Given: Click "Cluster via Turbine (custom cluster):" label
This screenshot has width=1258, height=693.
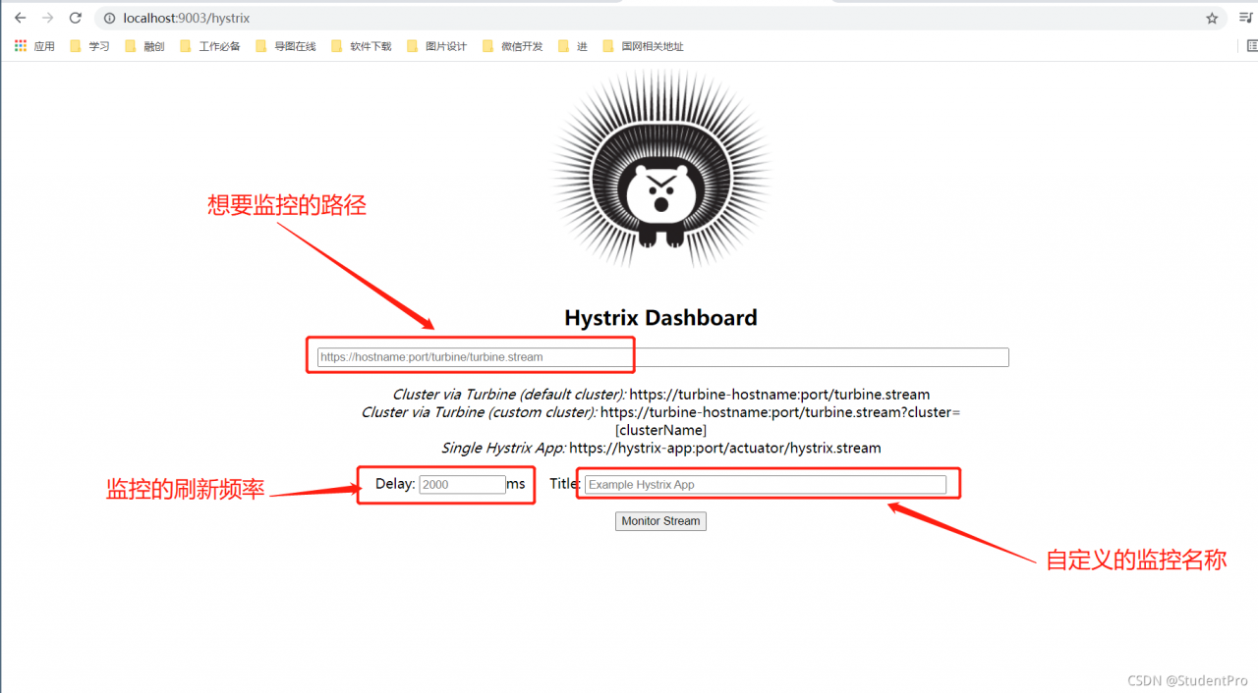Looking at the screenshot, I should tap(480, 412).
